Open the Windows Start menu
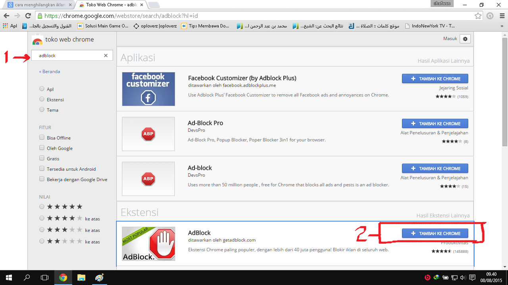This screenshot has height=285, width=508. pyautogui.click(x=9, y=277)
